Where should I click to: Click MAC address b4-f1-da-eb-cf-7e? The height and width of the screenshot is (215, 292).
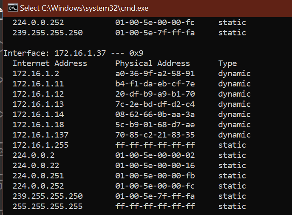[x=155, y=84]
